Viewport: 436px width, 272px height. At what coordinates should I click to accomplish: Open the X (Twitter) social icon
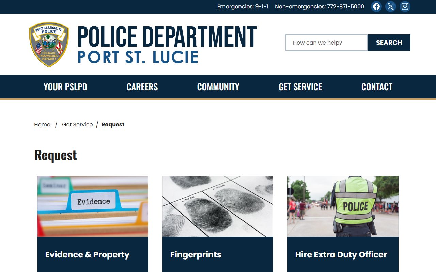[x=391, y=6]
